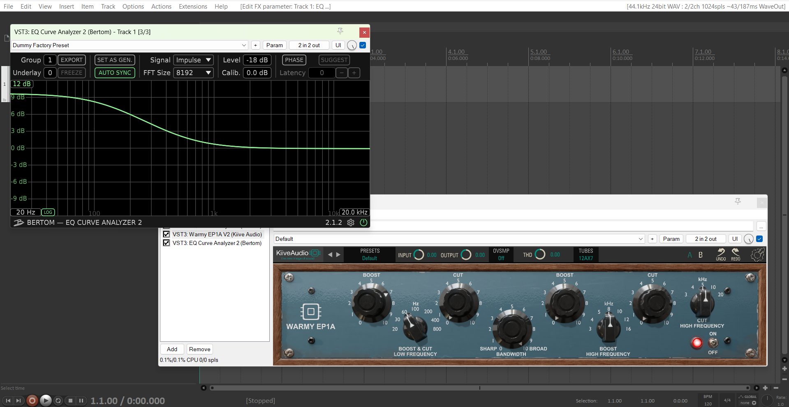
Task: Click the Add button in FX chain
Action: click(x=172, y=349)
